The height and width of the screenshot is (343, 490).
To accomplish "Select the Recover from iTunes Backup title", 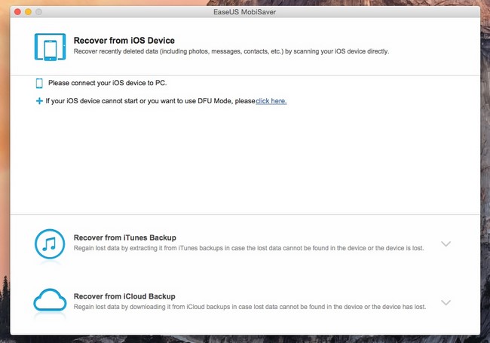I will pos(124,237).
